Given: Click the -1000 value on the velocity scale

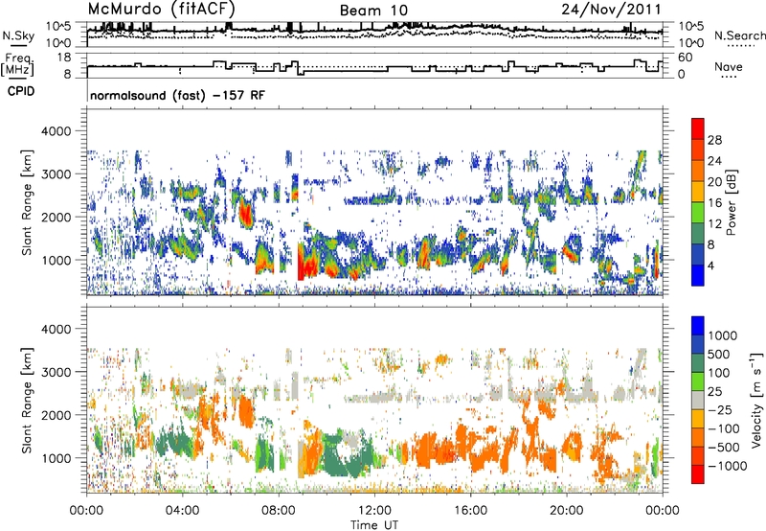Looking at the screenshot, I should click(728, 466).
